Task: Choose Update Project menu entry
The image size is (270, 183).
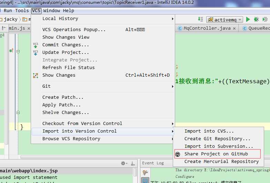Action: pyautogui.click(x=103, y=52)
